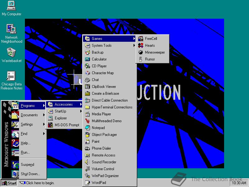Click the Media Player icon
249x187 pixels.
pos(87,114)
